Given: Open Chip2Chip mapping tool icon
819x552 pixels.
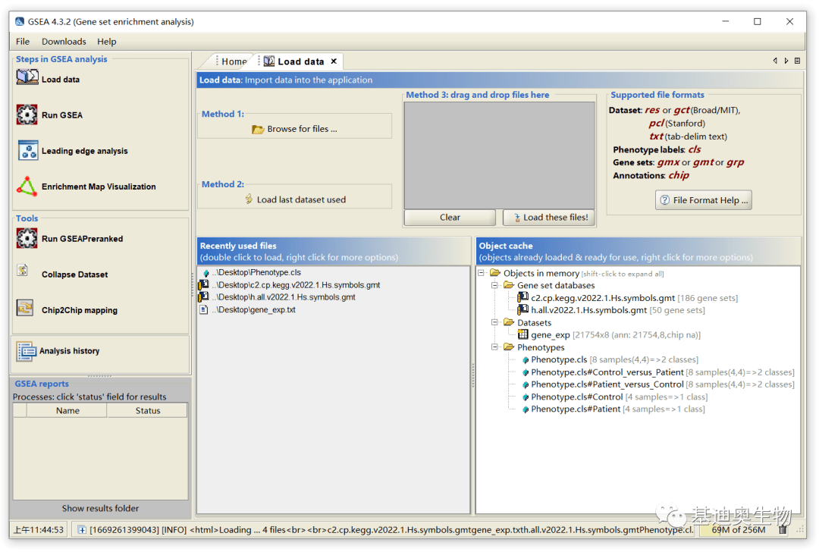Looking at the screenshot, I should [x=26, y=309].
